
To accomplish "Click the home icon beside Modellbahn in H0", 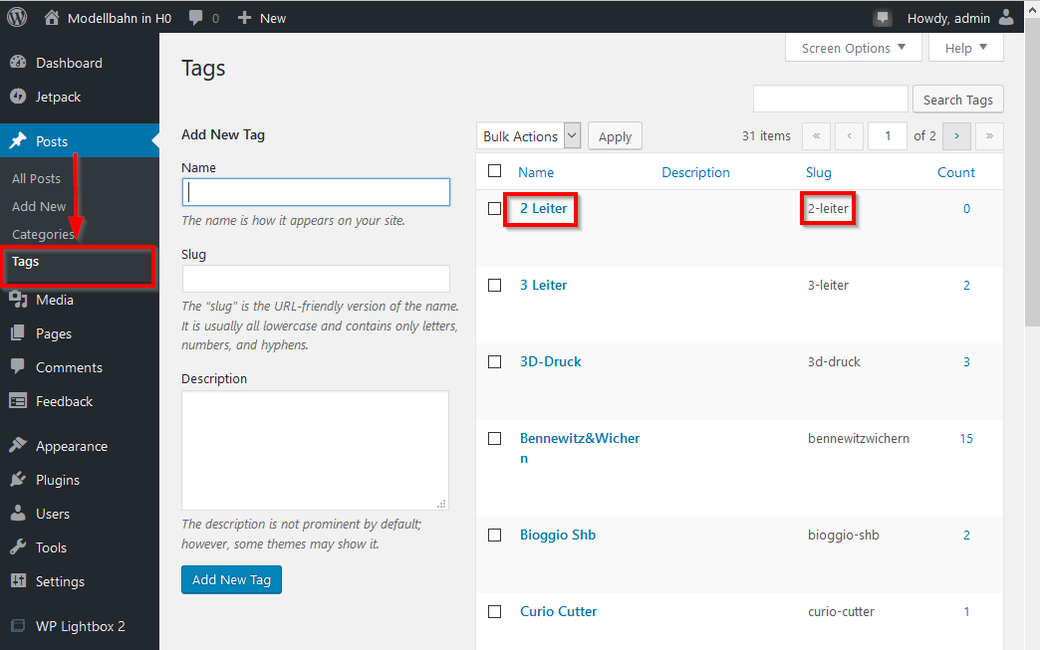I will point(52,17).
